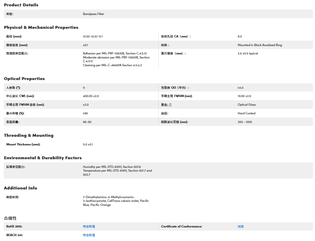Open the RoHS 2015 符合标准 link
Screen dimensions: 315x241
click(89, 227)
